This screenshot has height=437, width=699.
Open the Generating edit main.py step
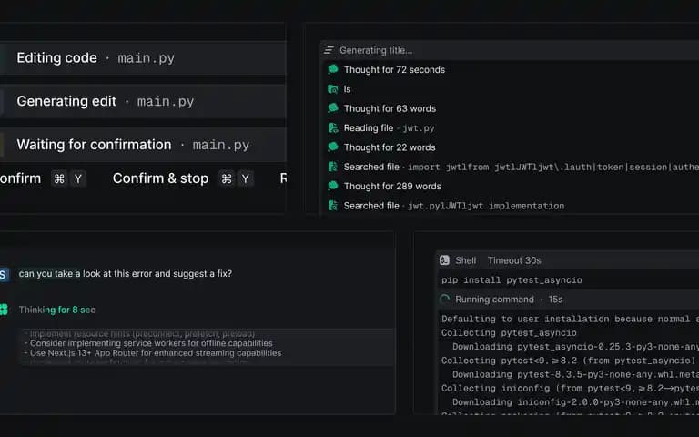143,101
